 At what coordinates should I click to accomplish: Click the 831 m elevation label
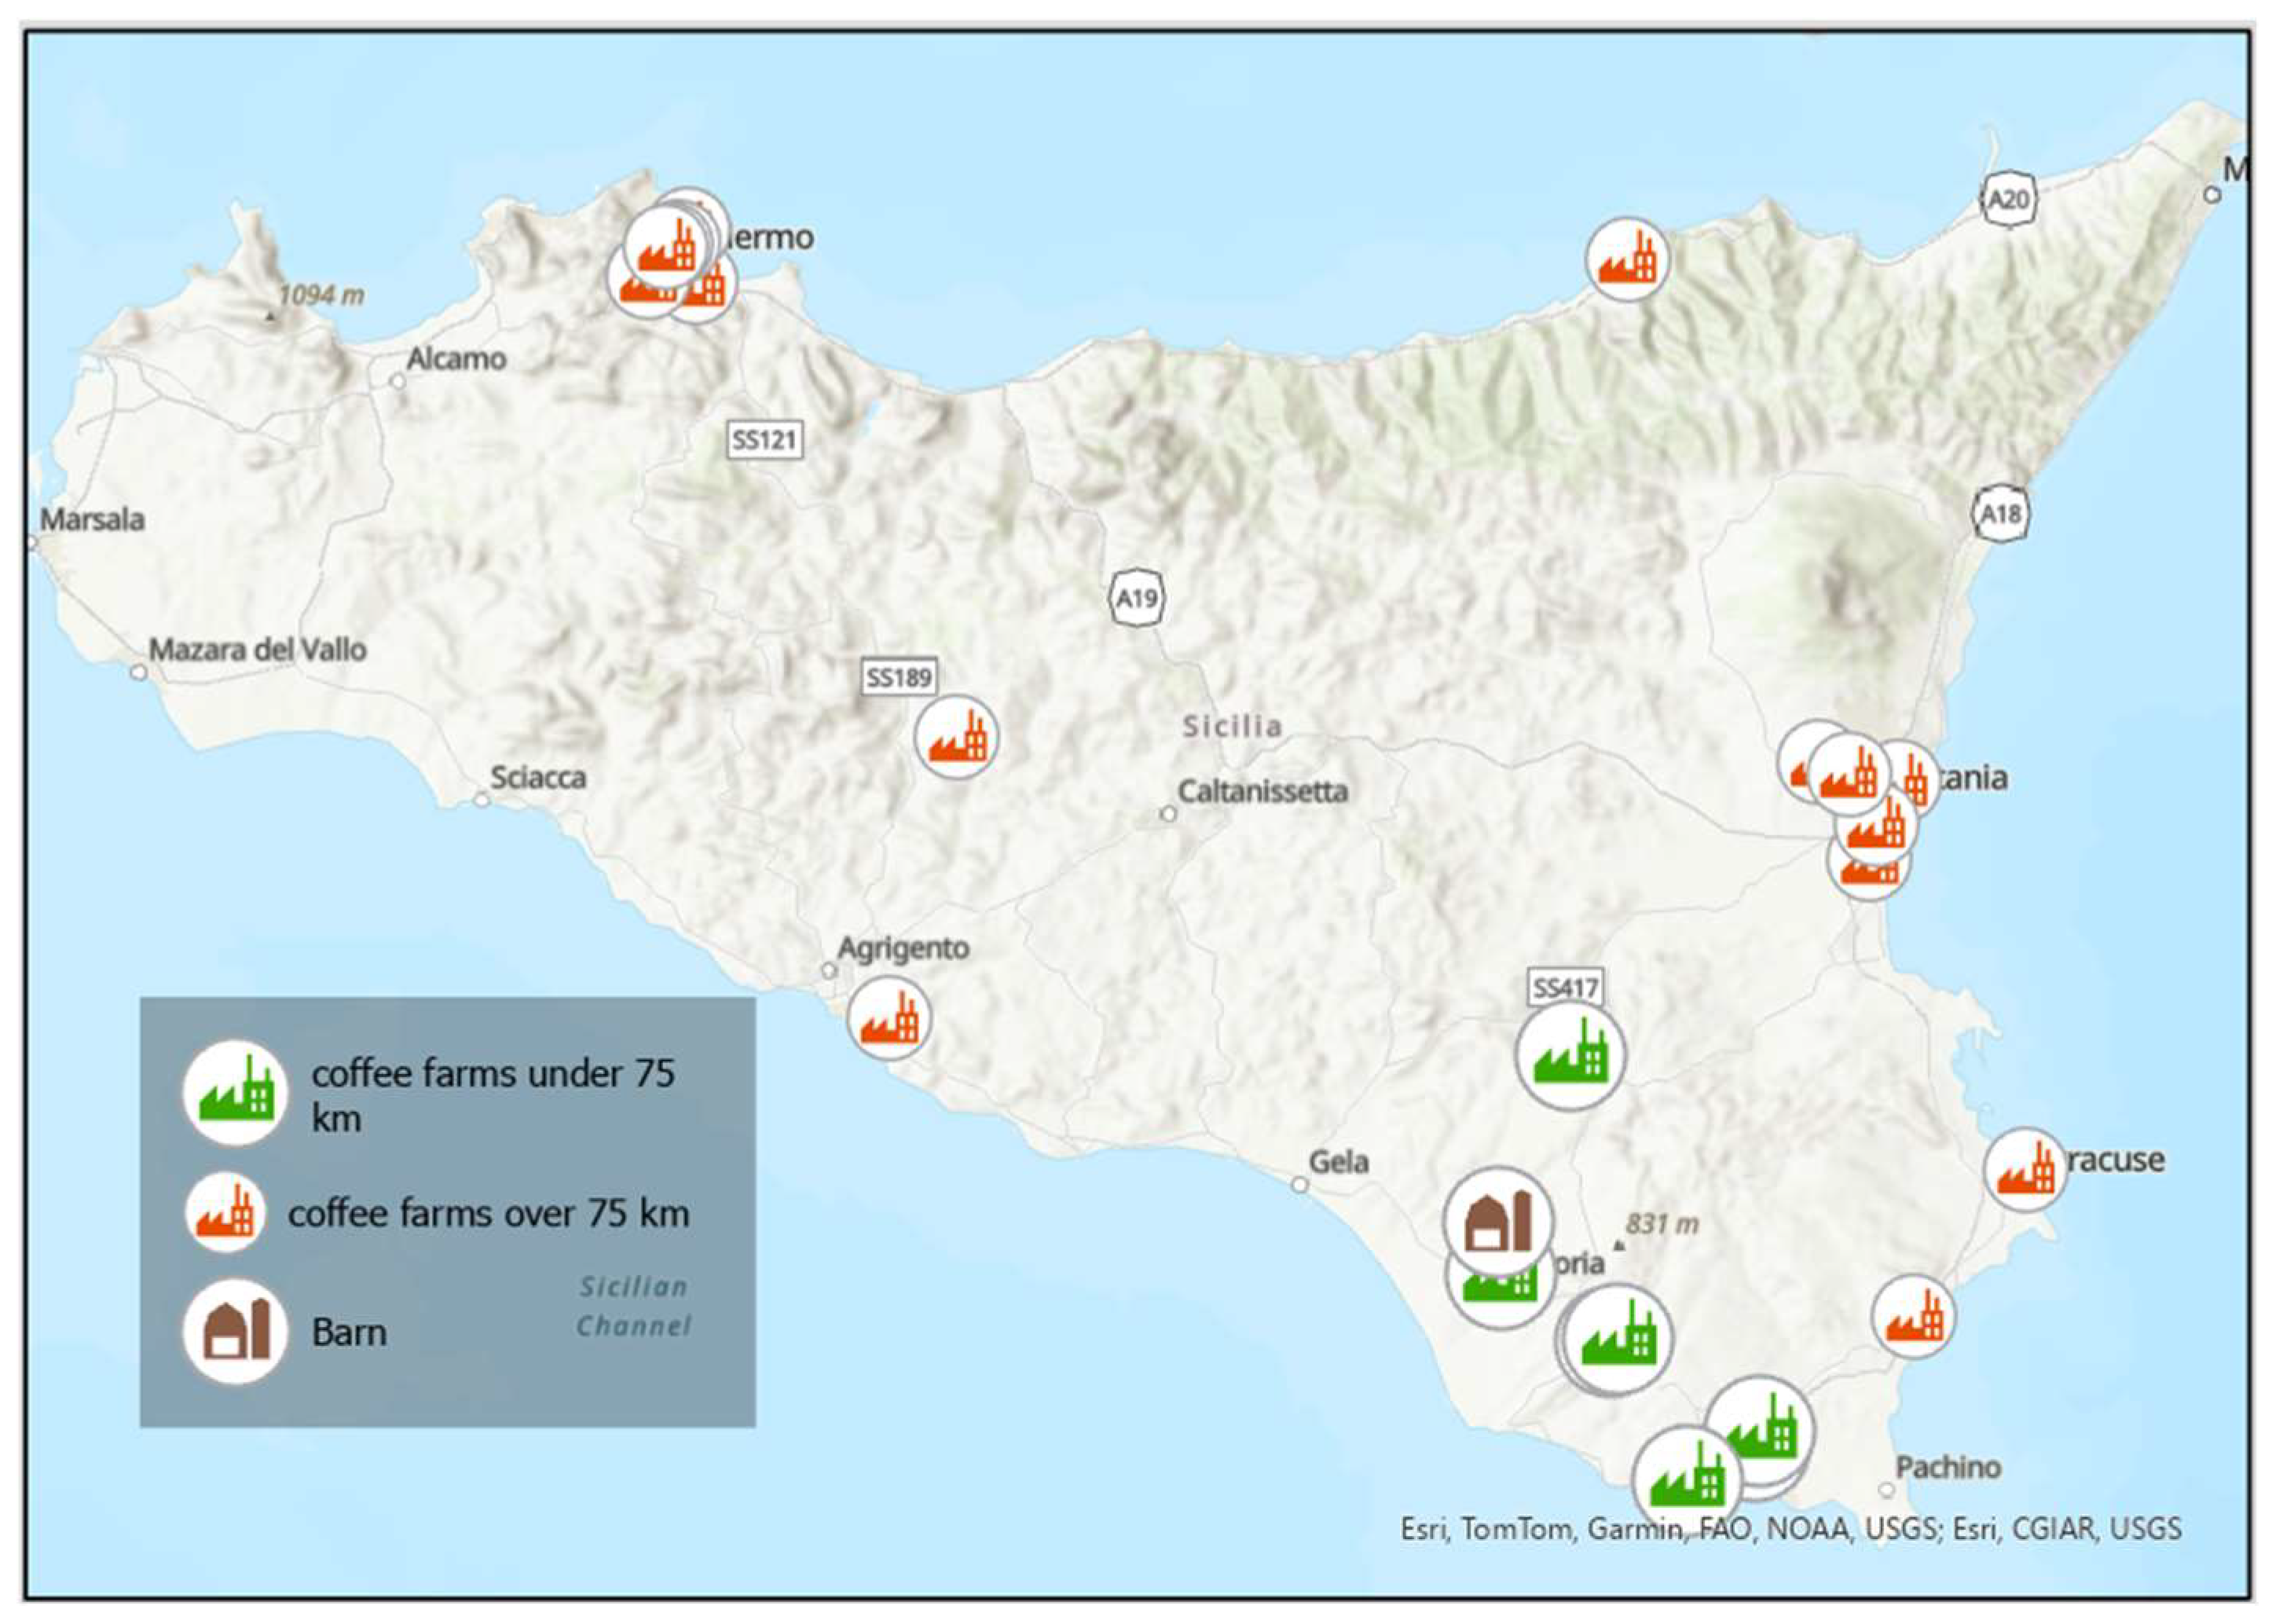[x=1662, y=1224]
